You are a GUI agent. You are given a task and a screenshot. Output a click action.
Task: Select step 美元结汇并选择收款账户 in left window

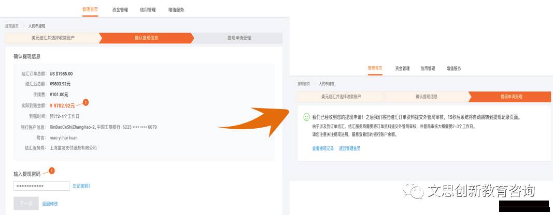53,38
